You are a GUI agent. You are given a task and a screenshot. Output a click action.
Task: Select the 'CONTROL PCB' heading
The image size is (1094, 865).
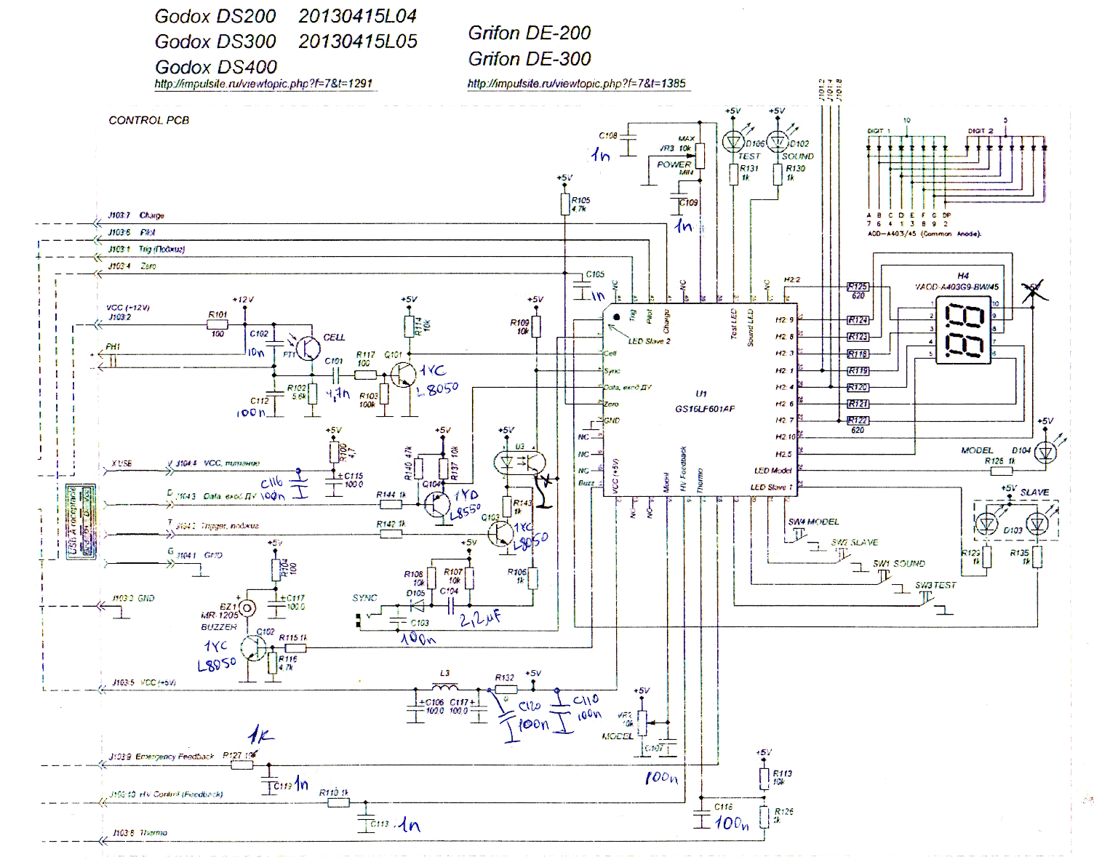pyautogui.click(x=149, y=121)
